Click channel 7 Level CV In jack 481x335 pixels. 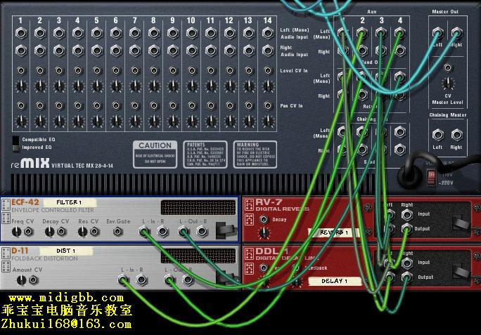(135, 71)
